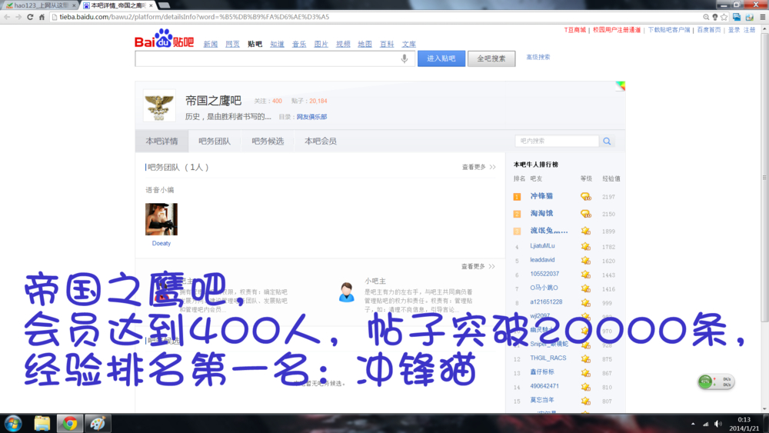Open the 新闻 navigation link
Image resolution: width=769 pixels, height=433 pixels.
pos(211,44)
